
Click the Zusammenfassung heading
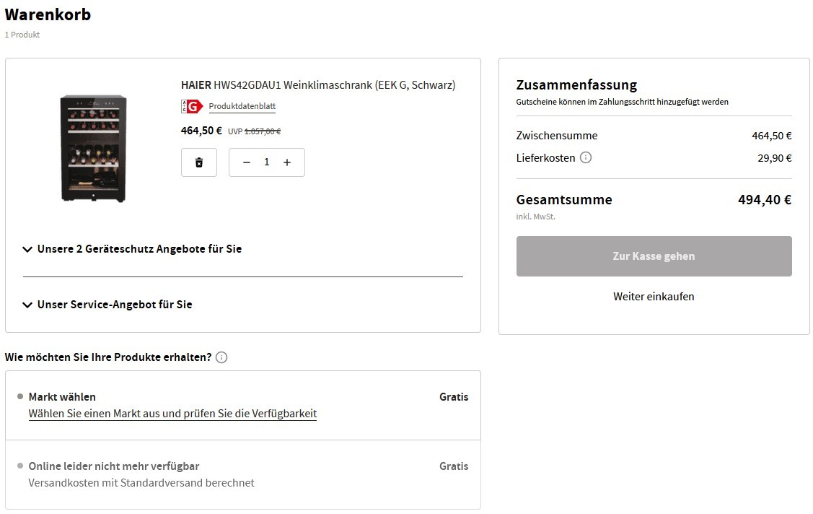(x=576, y=84)
